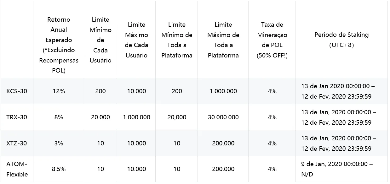The height and width of the screenshot is (184, 390).
Task: Click the 4% mining fee cell for XTZ-30
Action: click(272, 143)
